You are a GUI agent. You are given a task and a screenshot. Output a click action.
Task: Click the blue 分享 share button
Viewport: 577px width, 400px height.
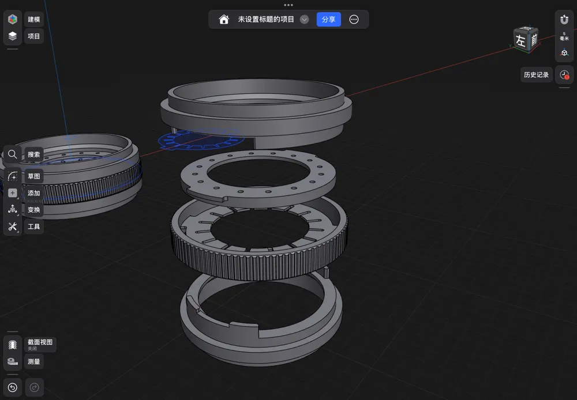pos(329,20)
